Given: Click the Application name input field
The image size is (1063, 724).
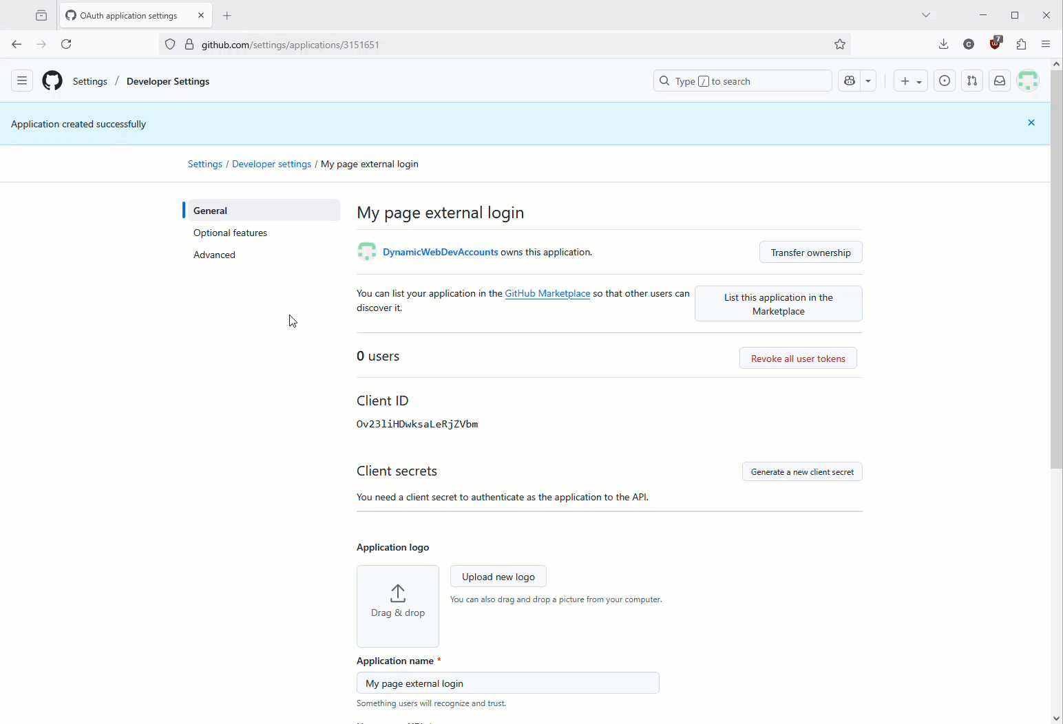Looking at the screenshot, I should (x=507, y=683).
